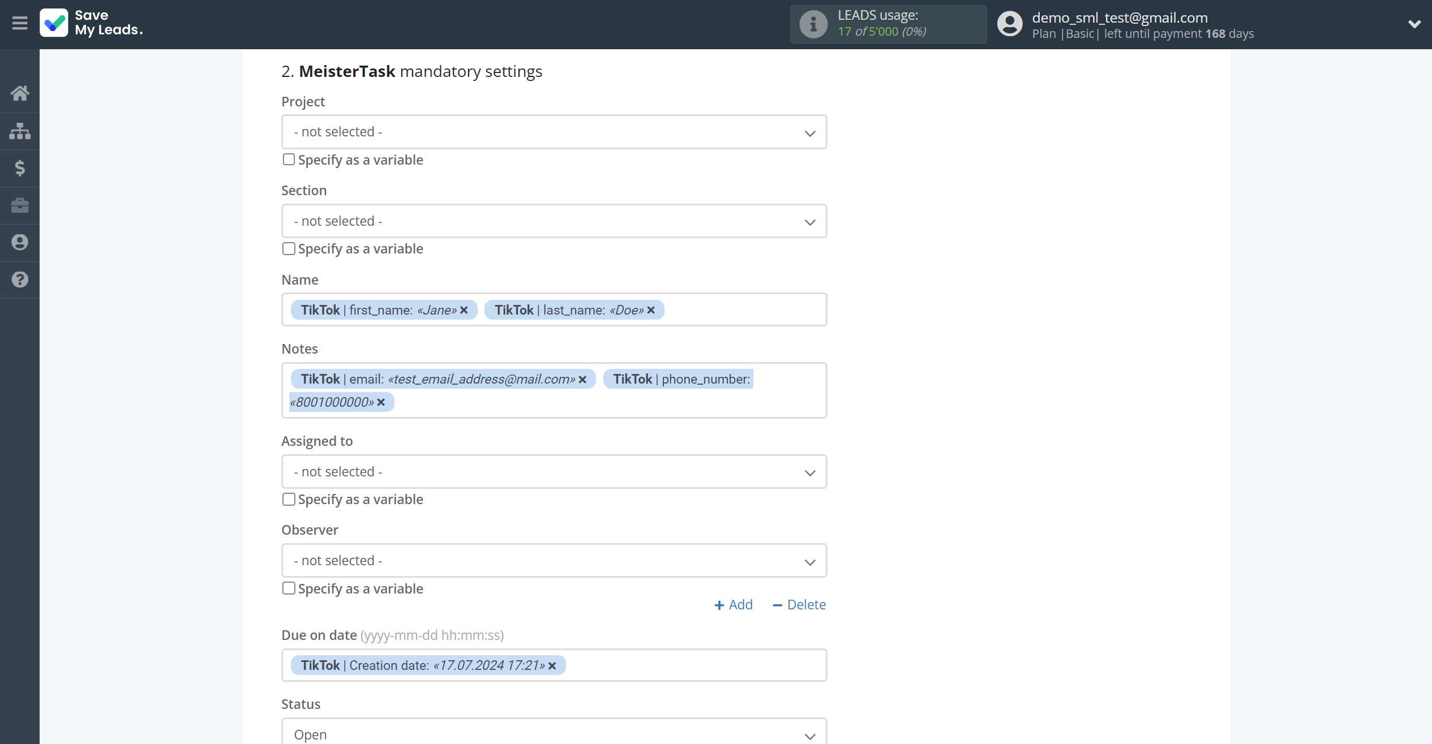Viewport: 1432px width, 744px height.
Task: Expand the account dropdown chevron
Action: click(x=1414, y=24)
